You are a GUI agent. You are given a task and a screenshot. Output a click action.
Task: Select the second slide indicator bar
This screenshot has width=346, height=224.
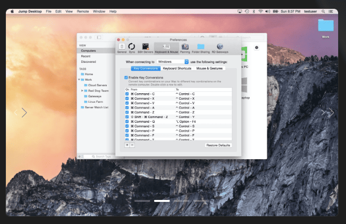click(x=162, y=201)
